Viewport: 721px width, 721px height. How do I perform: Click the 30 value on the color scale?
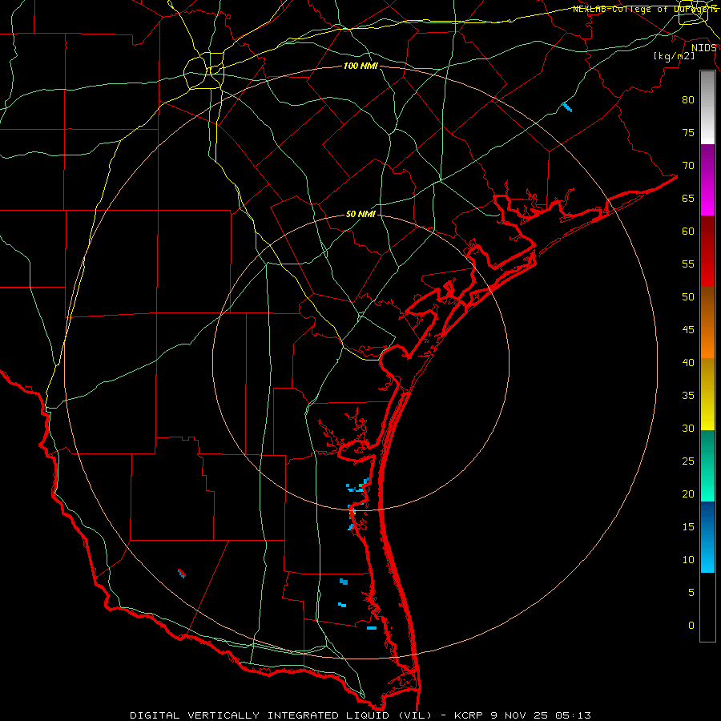coord(688,428)
